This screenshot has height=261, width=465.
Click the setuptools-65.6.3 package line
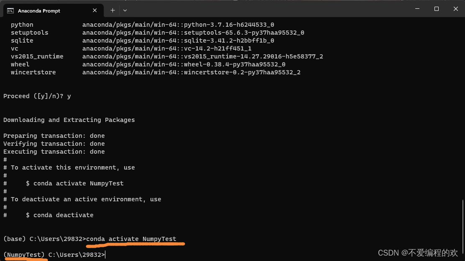pyautogui.click(x=158, y=33)
